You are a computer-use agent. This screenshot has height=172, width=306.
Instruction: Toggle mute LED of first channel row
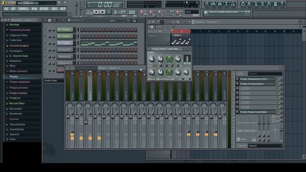(x=45, y=30)
